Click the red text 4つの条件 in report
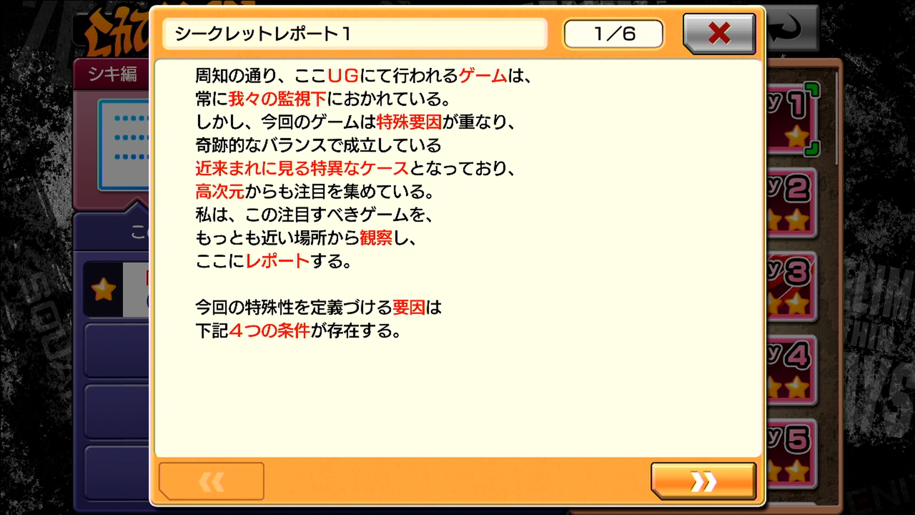This screenshot has height=515, width=915. 269,330
